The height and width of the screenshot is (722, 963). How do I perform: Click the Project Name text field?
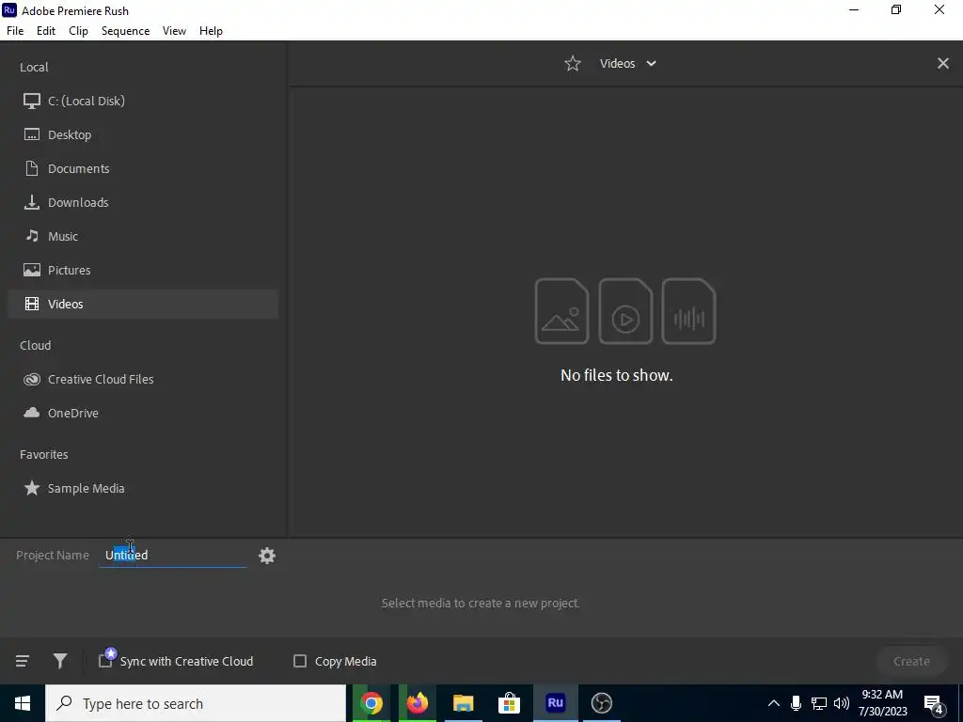[173, 555]
